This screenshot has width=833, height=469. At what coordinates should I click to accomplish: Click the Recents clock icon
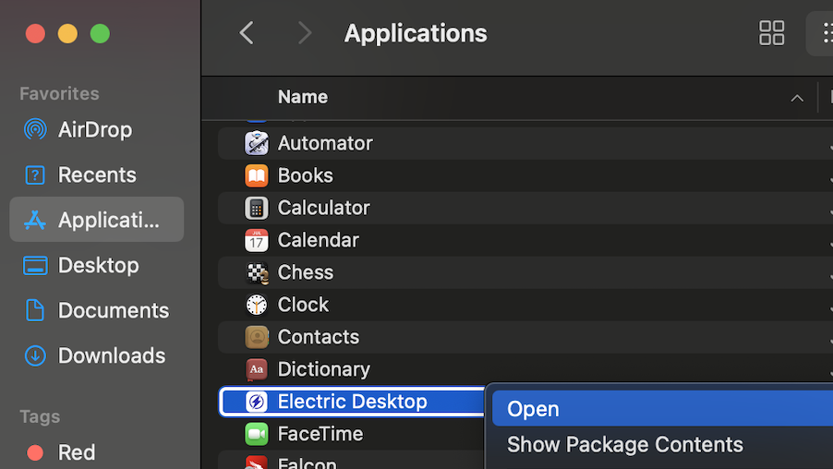click(x=35, y=174)
